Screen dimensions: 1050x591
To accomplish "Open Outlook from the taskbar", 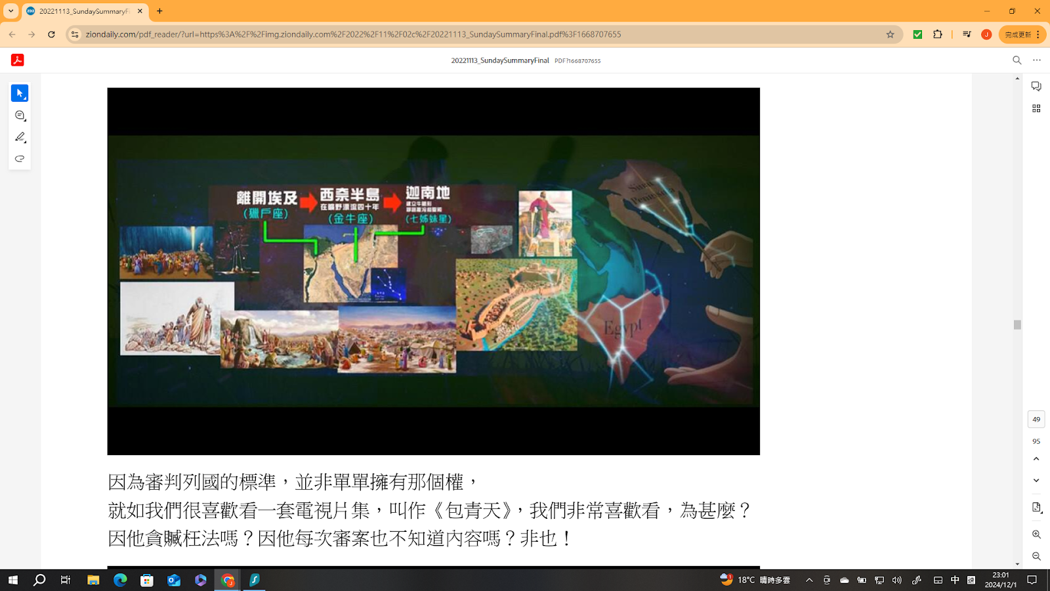I will (x=174, y=580).
